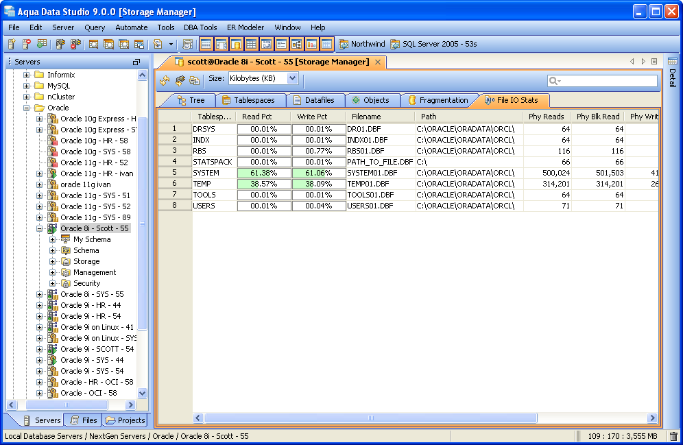Image resolution: width=683 pixels, height=445 pixels.
Task: Click the Schema node icon
Action: (66, 250)
